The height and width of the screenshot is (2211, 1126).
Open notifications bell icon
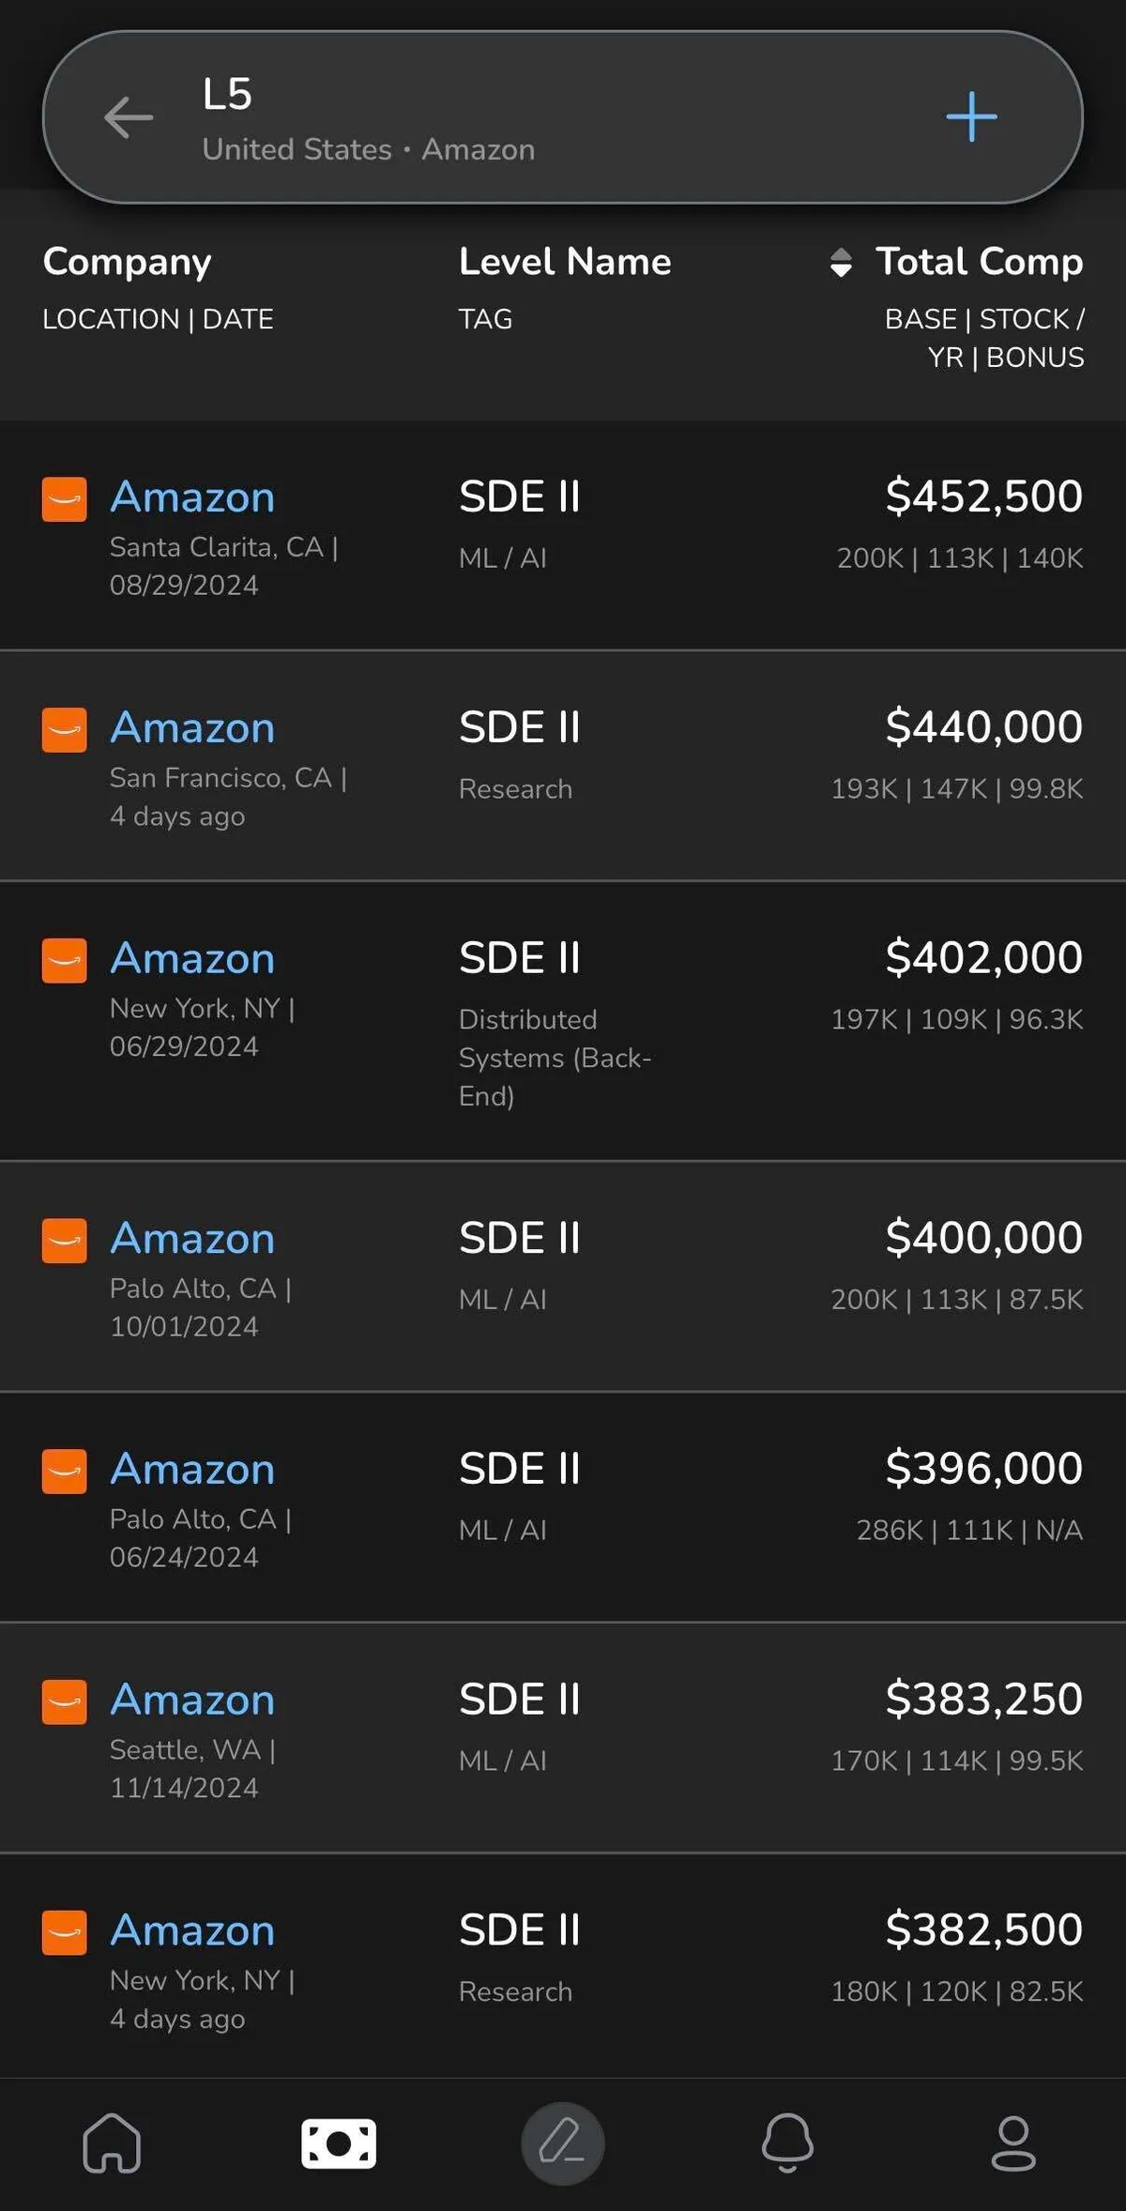(787, 2143)
